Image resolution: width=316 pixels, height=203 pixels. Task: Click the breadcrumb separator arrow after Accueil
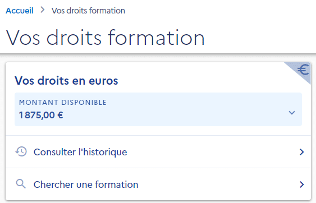pos(42,10)
